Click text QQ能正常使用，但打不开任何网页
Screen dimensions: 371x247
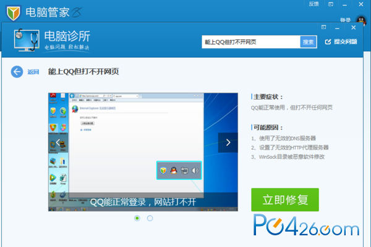pos(291,108)
